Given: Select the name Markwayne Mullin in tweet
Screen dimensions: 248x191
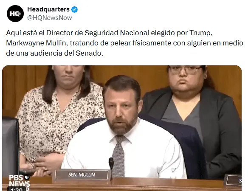Looking at the screenshot, I should coord(36,43).
